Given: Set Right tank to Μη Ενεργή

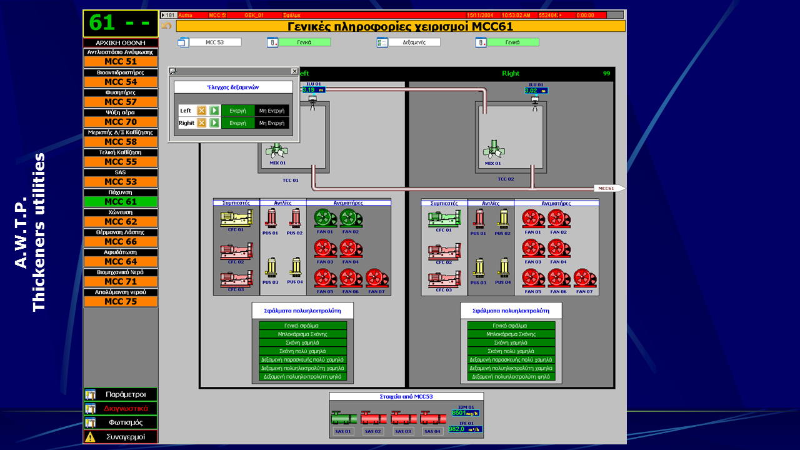Looking at the screenshot, I should click(x=272, y=123).
